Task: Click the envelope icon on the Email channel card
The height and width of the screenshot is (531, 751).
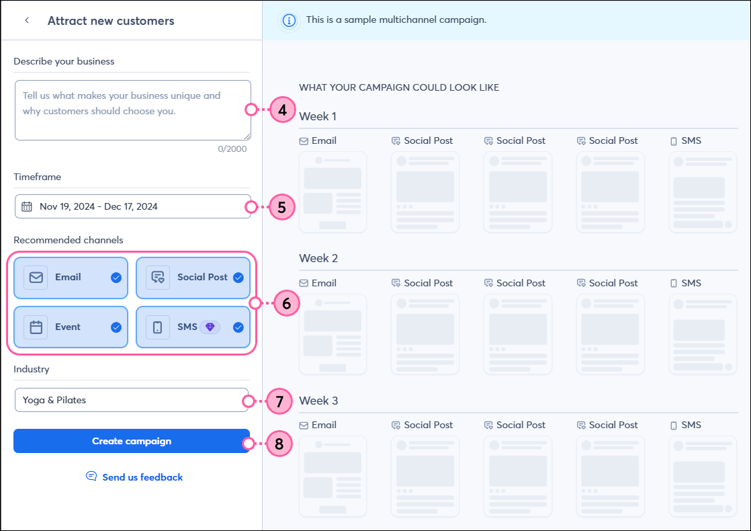Action: pos(36,278)
